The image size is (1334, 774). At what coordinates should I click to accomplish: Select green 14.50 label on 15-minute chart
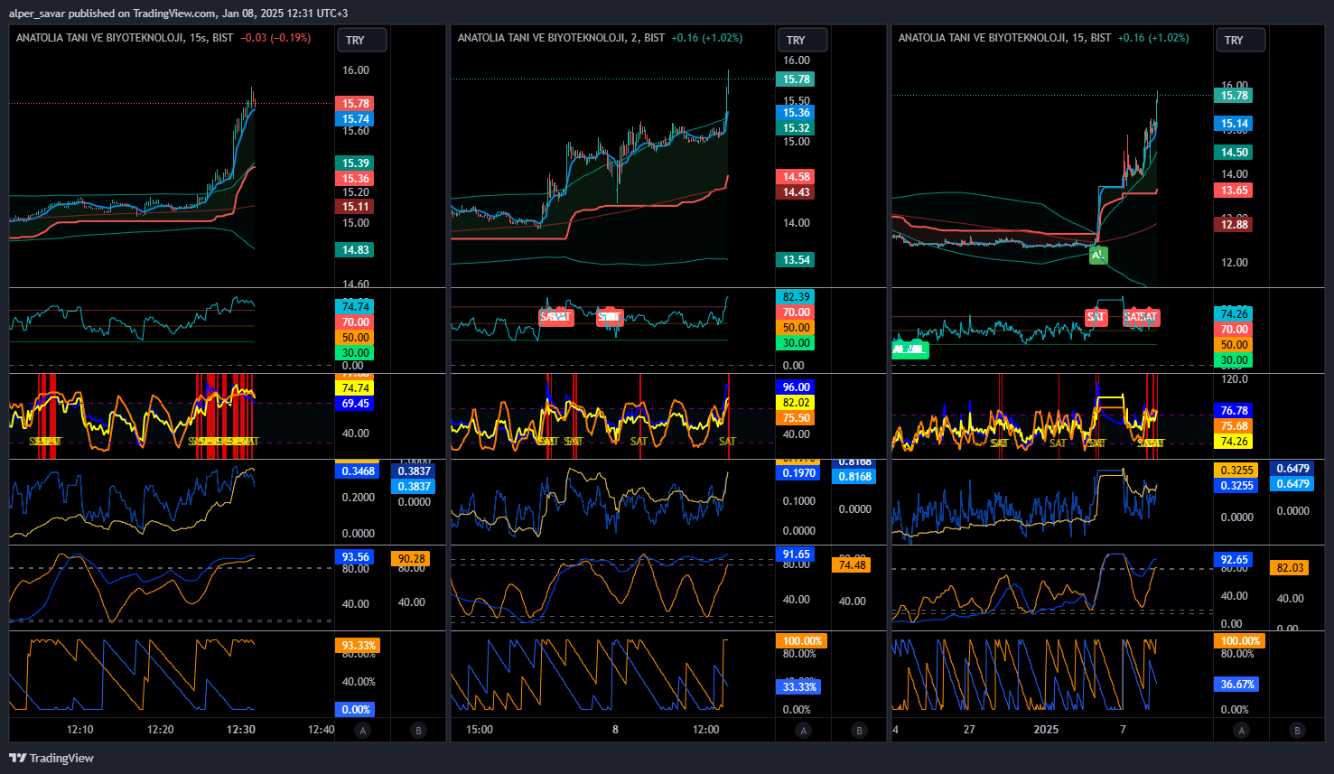click(1235, 153)
